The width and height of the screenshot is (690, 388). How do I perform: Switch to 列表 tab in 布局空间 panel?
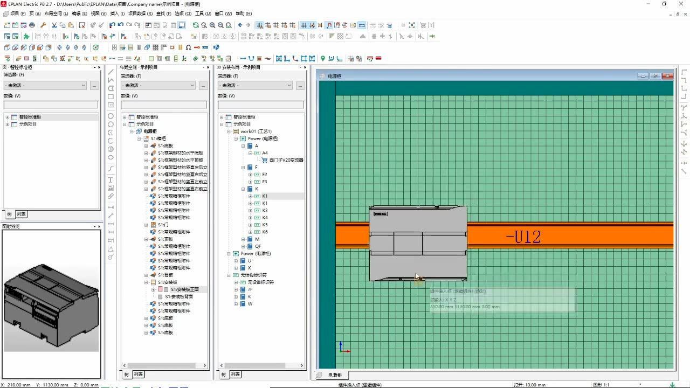pos(139,375)
